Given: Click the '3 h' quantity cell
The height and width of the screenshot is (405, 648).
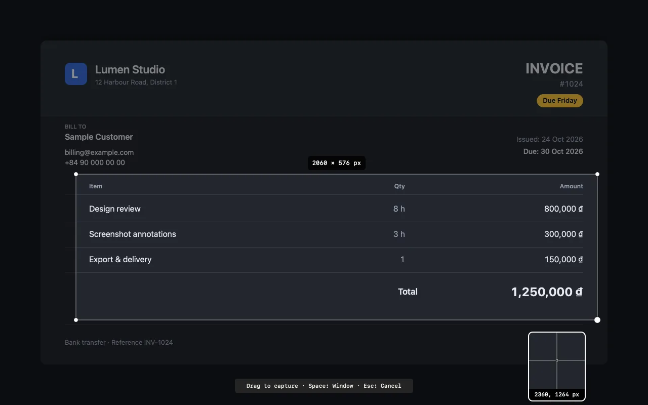Looking at the screenshot, I should click(x=399, y=234).
